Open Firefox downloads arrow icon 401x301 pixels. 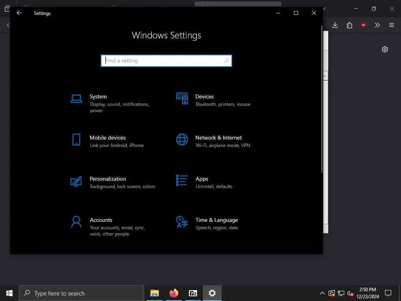[335, 25]
